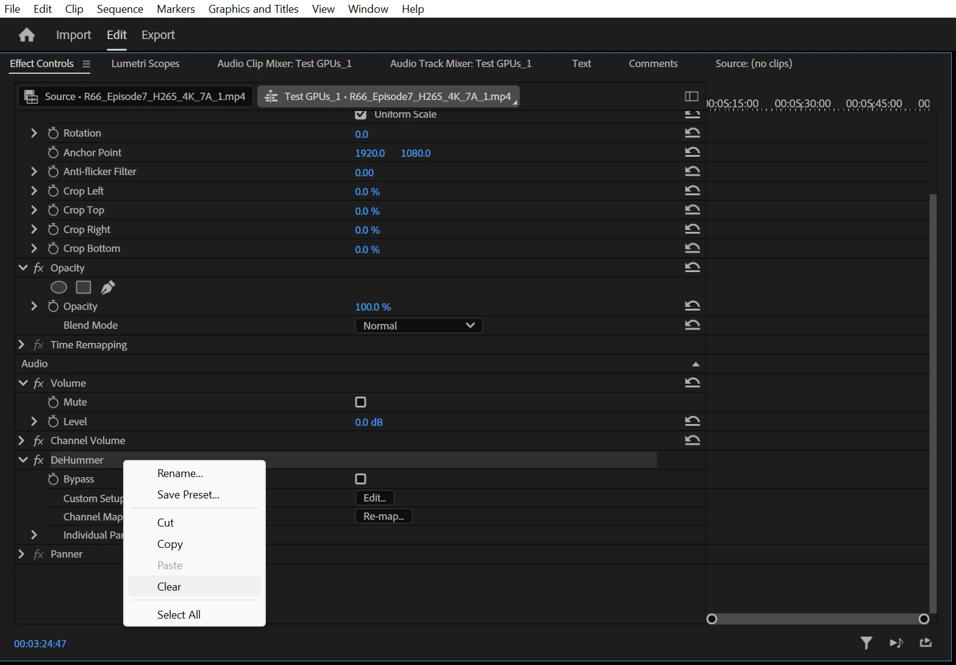Click the Opacity 100.0 % value
Image resolution: width=956 pixels, height=665 pixels.
pyautogui.click(x=373, y=307)
